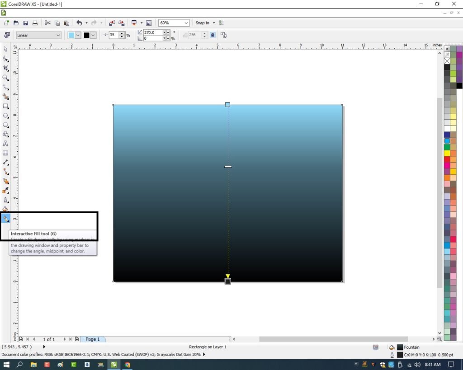Click the fountain fill midpoint value field
463x370 pixels.
pos(113,35)
